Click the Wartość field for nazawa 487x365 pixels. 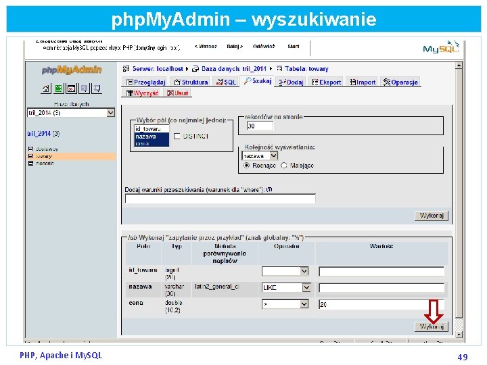click(381, 288)
